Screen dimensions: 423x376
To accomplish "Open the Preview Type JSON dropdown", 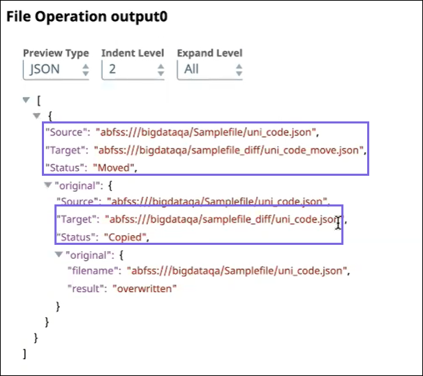I will pyautogui.click(x=57, y=69).
